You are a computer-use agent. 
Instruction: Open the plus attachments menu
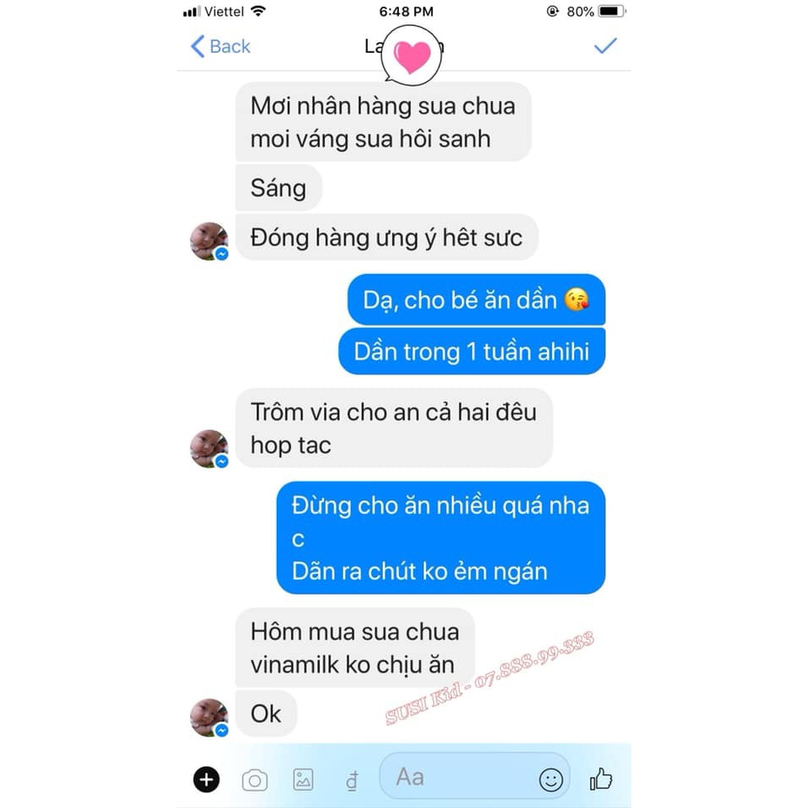pos(206,779)
